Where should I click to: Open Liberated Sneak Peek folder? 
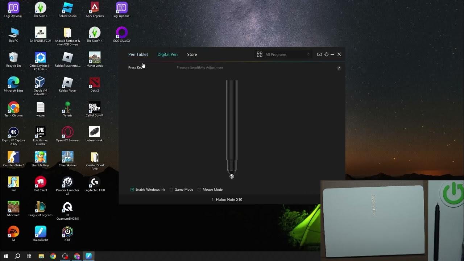tap(95, 161)
